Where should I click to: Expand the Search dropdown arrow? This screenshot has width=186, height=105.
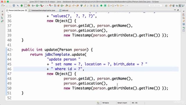click(75, 6)
